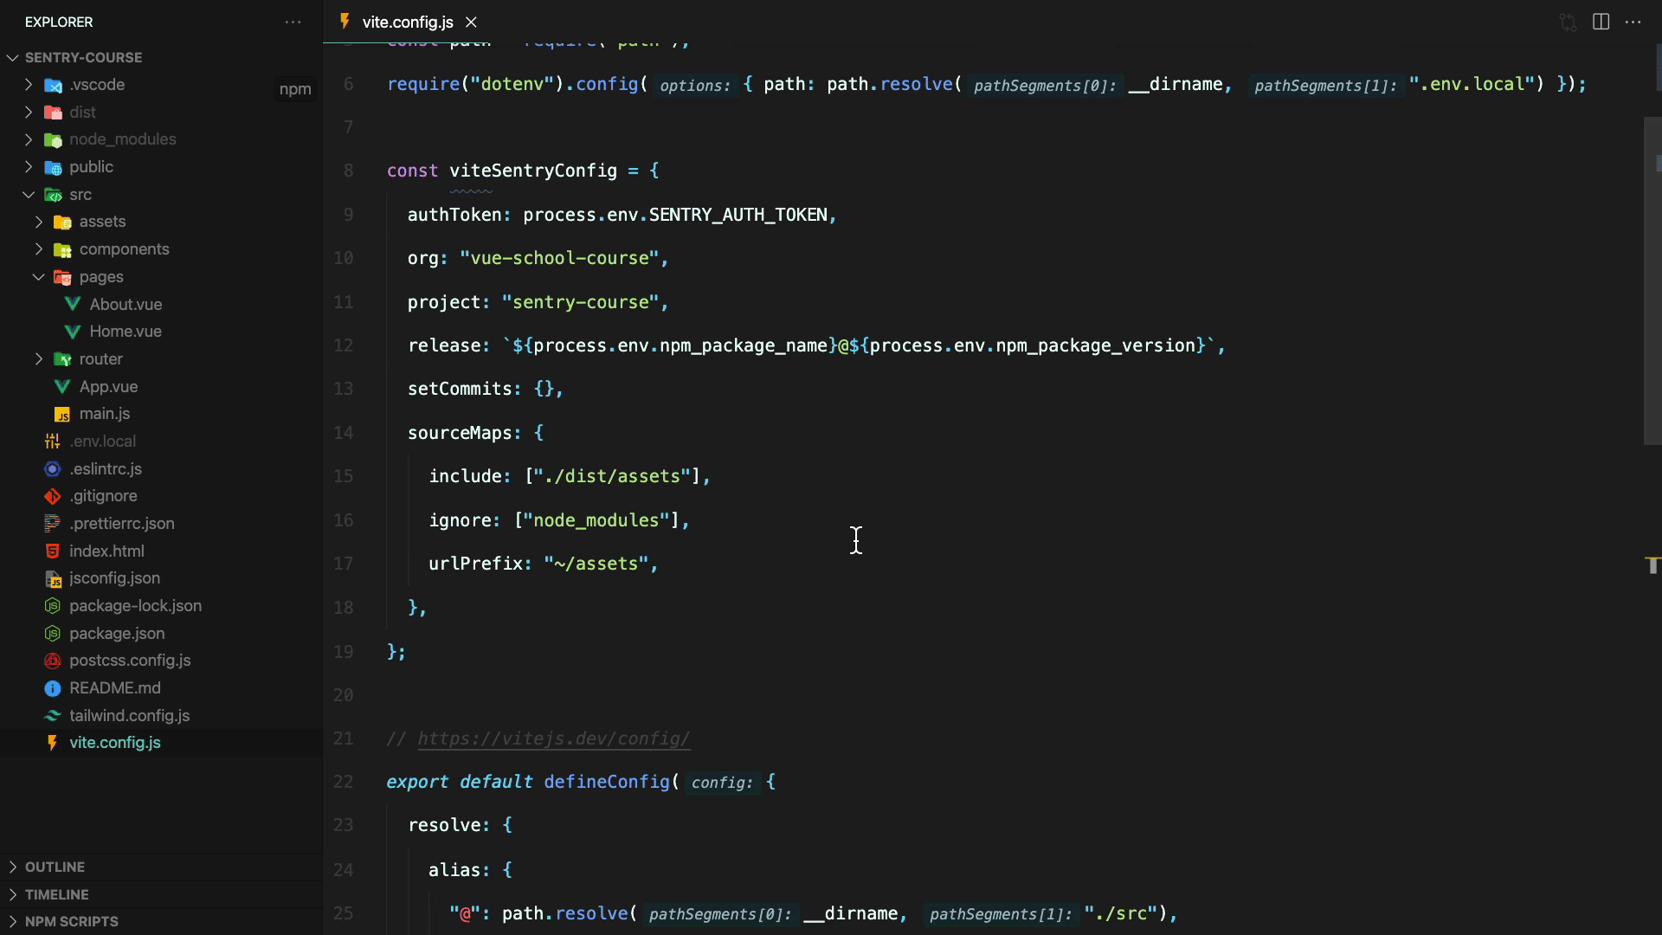The height and width of the screenshot is (935, 1662).
Task: Click the dist folder icon
Action: click(53, 113)
